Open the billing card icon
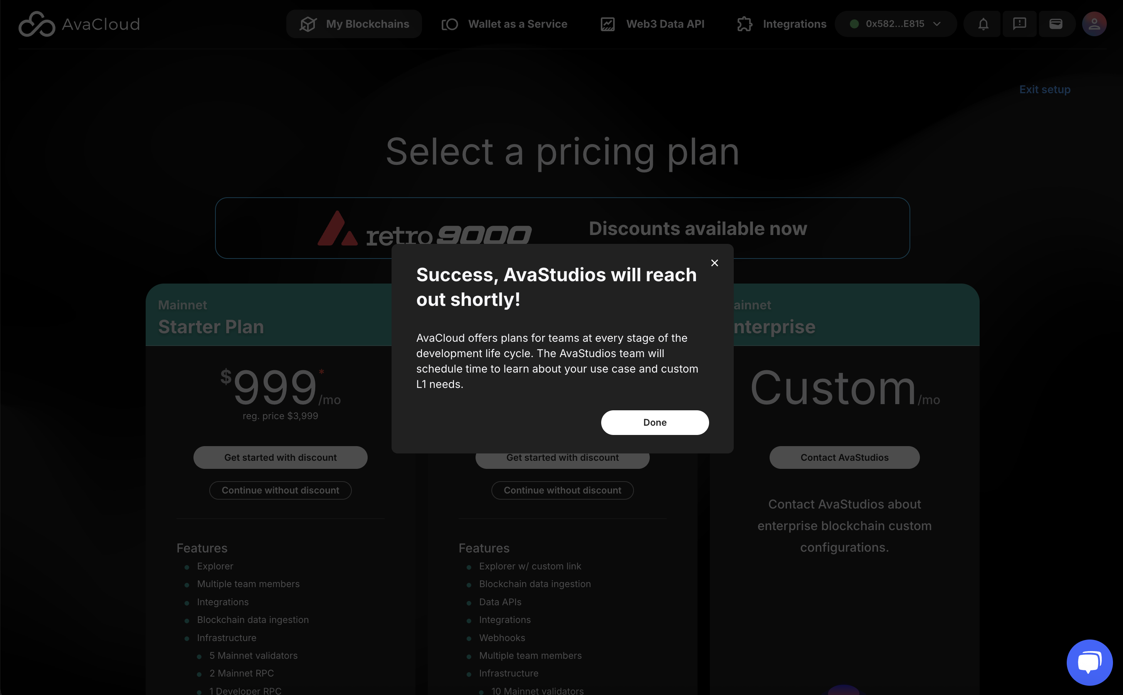Viewport: 1123px width, 695px height. pos(1056,24)
